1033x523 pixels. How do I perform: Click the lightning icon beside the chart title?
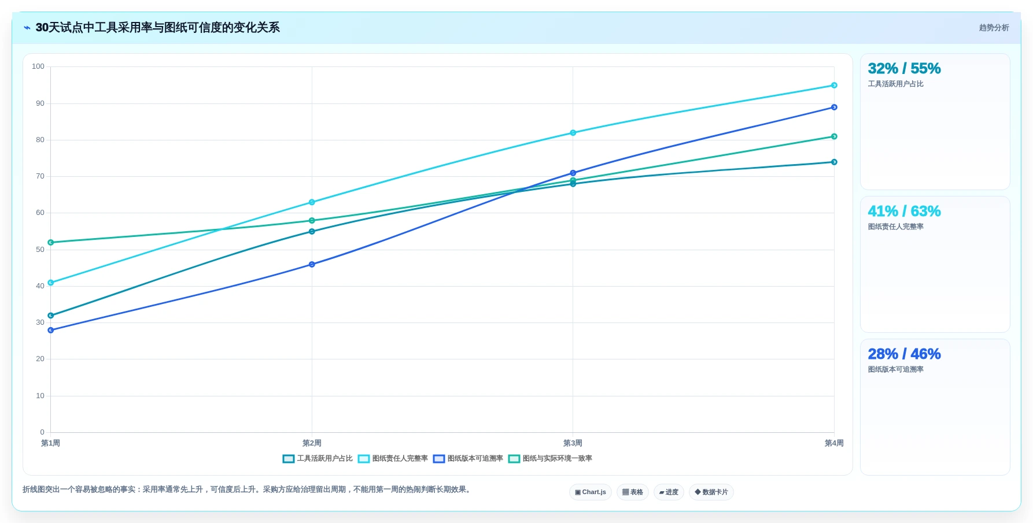pyautogui.click(x=27, y=28)
